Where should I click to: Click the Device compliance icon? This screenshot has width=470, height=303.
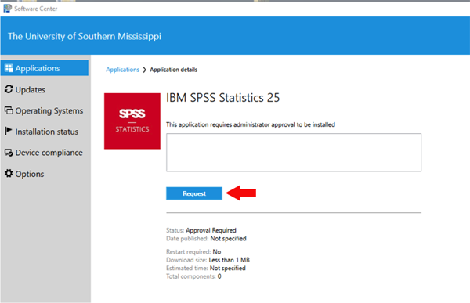[9, 153]
